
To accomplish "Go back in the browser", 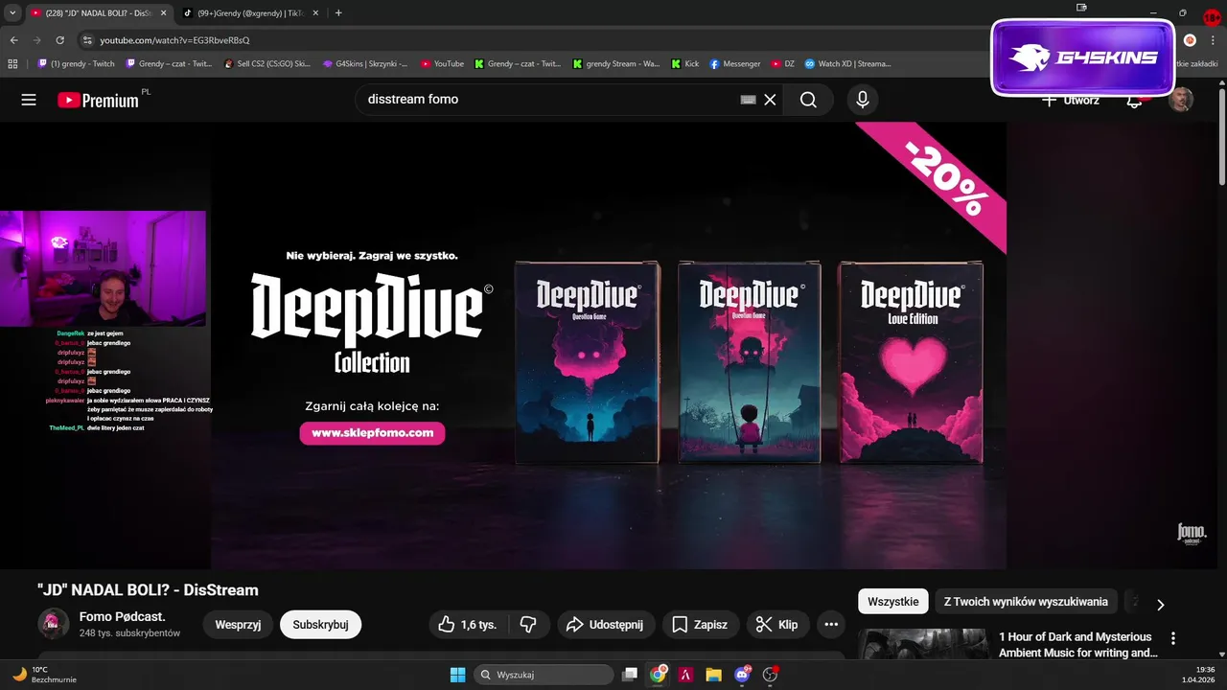I will pyautogui.click(x=14, y=40).
